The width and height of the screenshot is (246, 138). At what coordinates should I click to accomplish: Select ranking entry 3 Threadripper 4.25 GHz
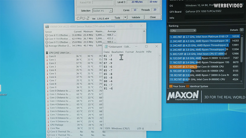point(205,45)
